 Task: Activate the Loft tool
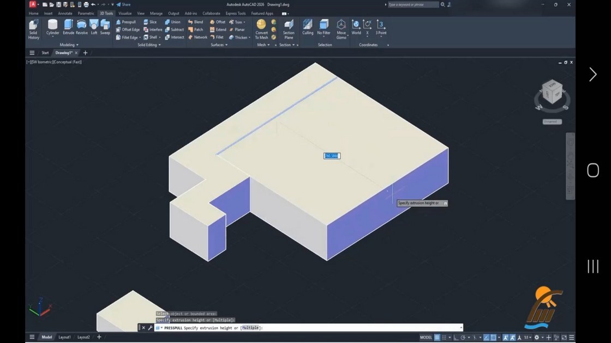point(94,28)
